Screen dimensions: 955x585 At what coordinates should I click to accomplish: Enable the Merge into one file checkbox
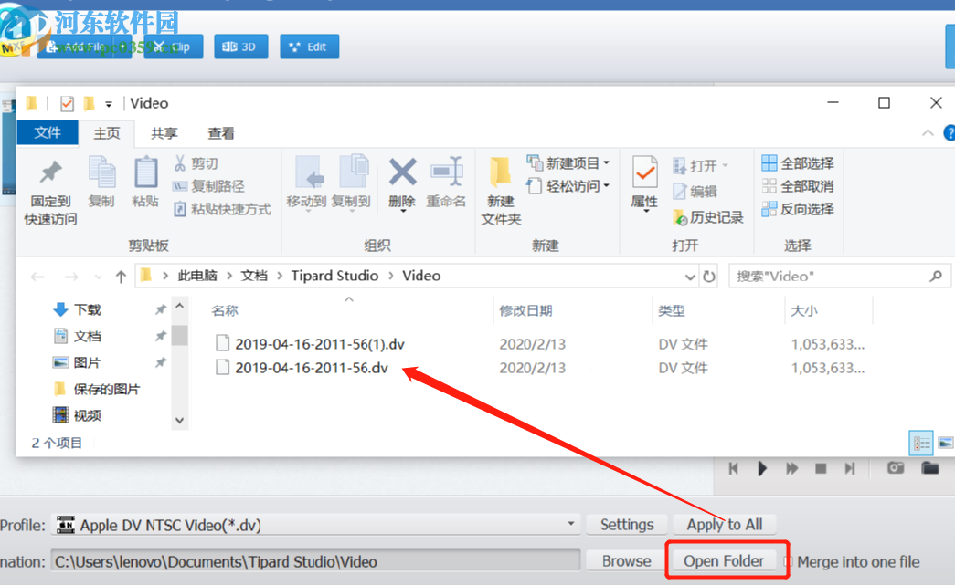[788, 561]
